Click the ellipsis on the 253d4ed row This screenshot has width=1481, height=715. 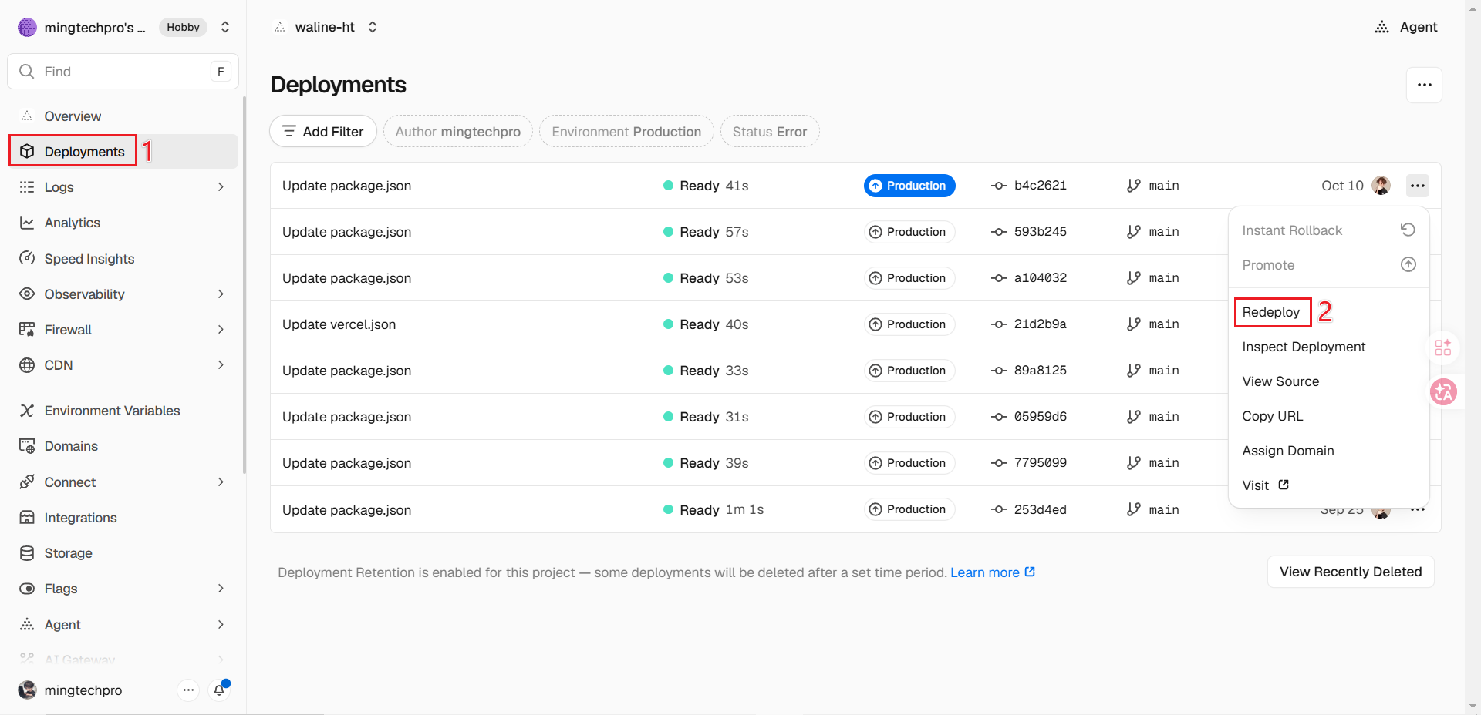click(x=1417, y=510)
